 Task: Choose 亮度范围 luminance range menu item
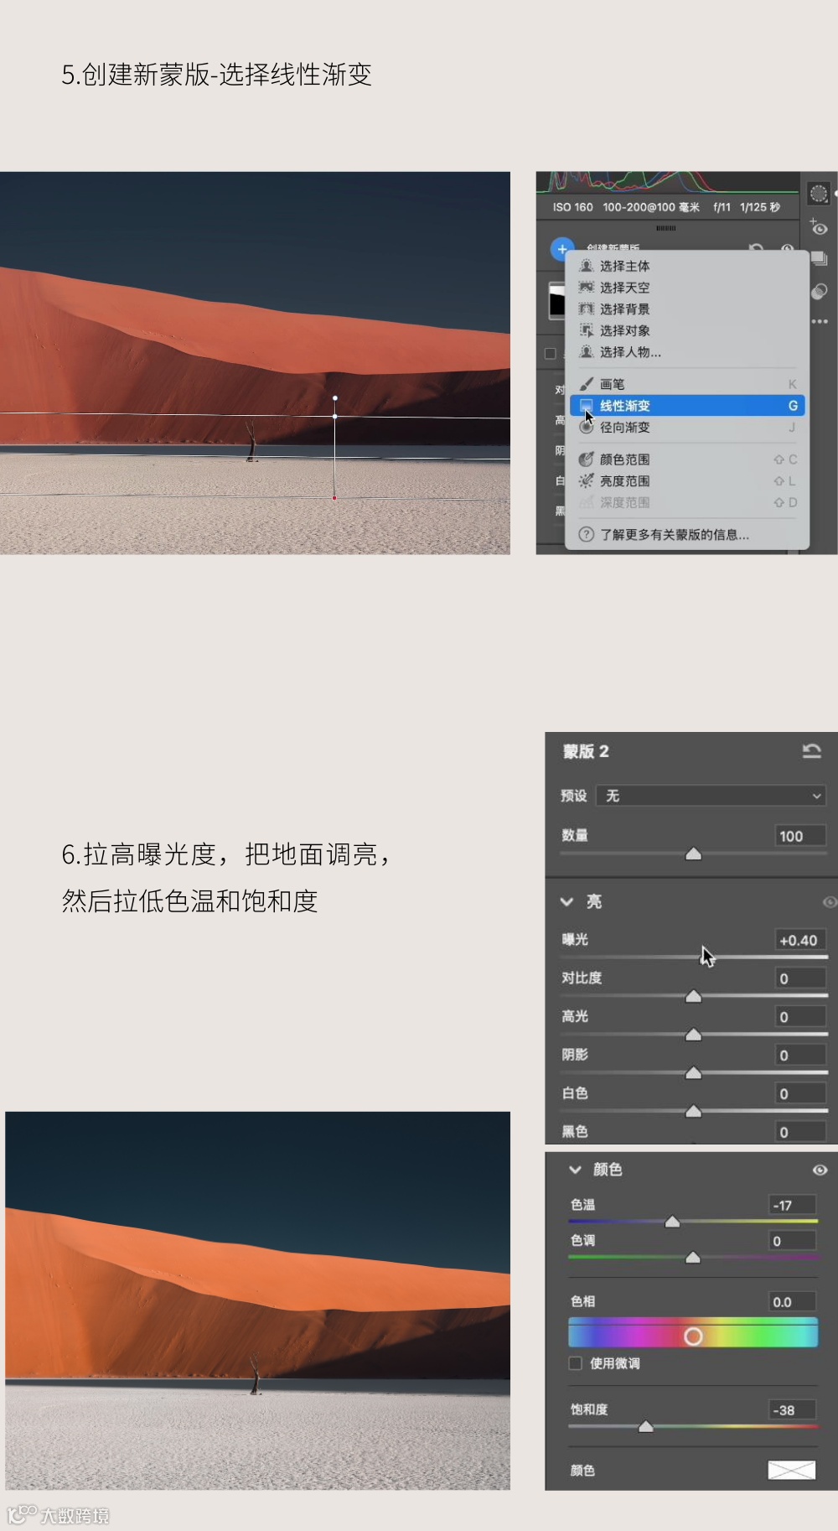[687, 481]
